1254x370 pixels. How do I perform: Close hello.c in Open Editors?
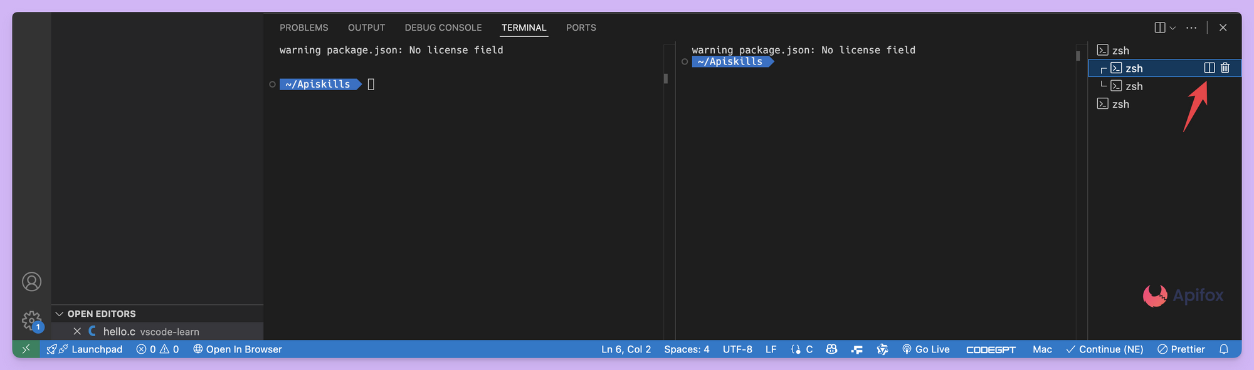coord(77,331)
